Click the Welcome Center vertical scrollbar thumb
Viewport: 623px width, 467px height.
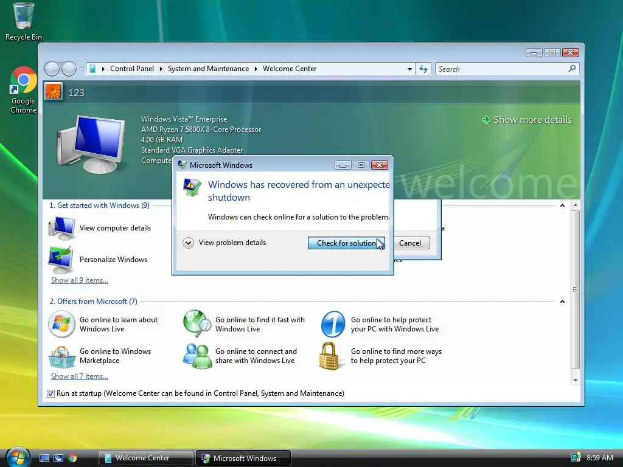pyautogui.click(x=576, y=289)
